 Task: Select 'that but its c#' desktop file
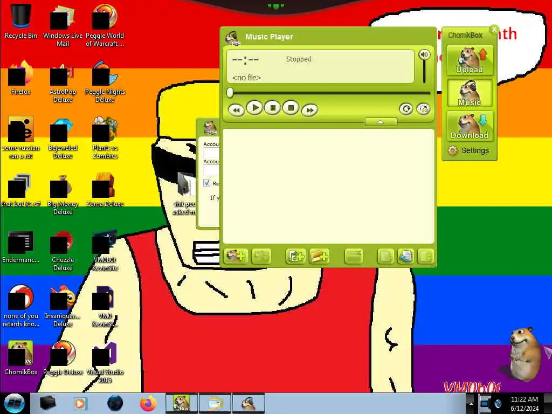[21, 190]
